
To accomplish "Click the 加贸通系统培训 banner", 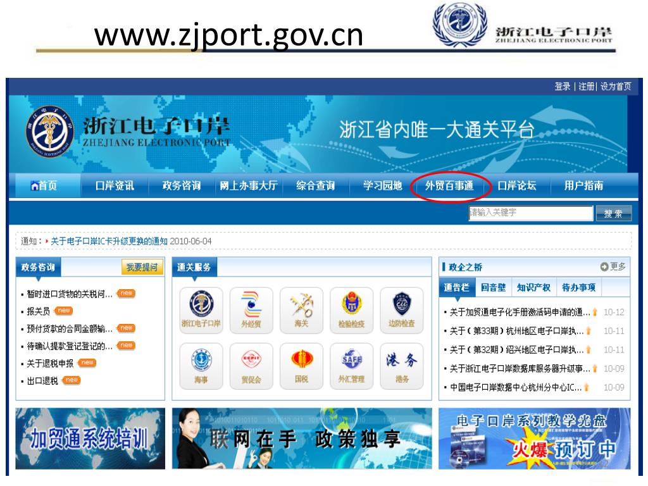I will (90, 439).
